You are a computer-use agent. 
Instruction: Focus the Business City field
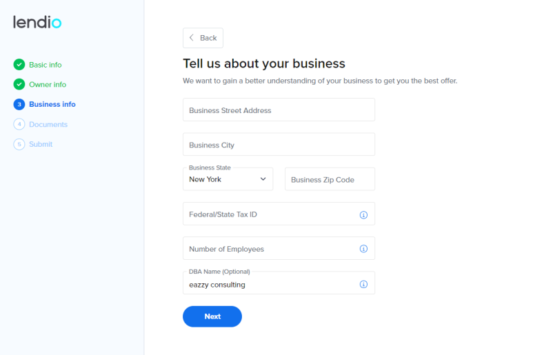(x=279, y=144)
